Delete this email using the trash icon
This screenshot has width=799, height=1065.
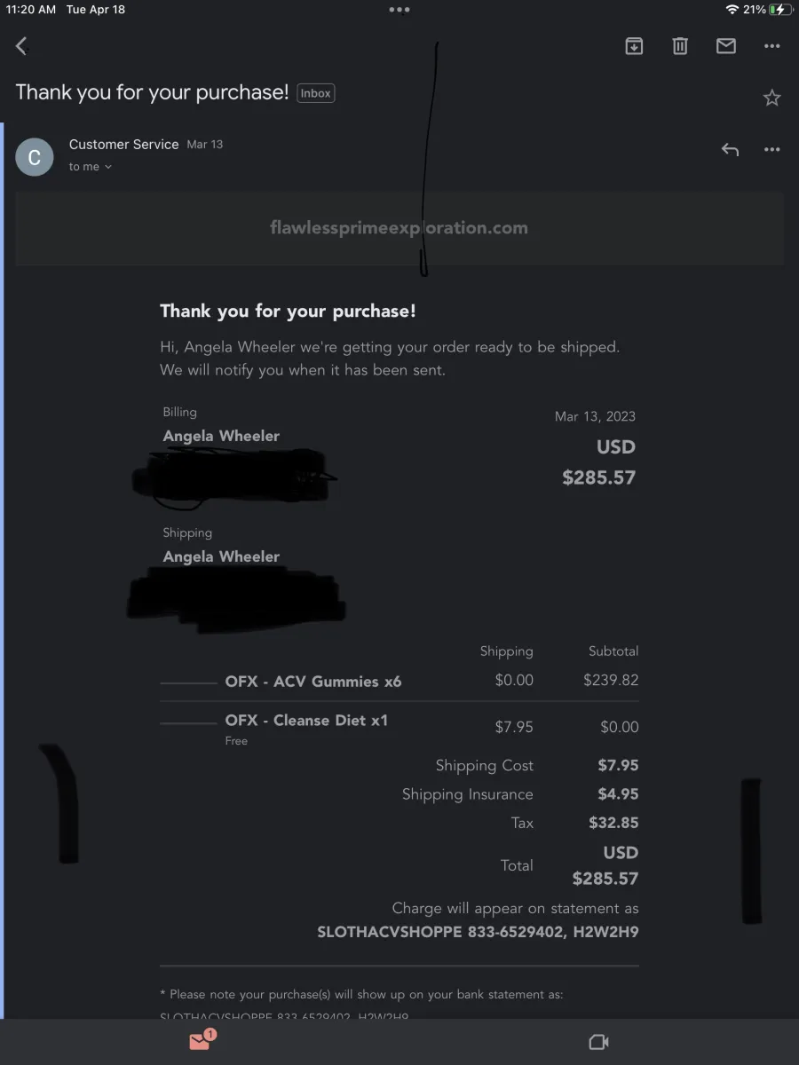(680, 46)
